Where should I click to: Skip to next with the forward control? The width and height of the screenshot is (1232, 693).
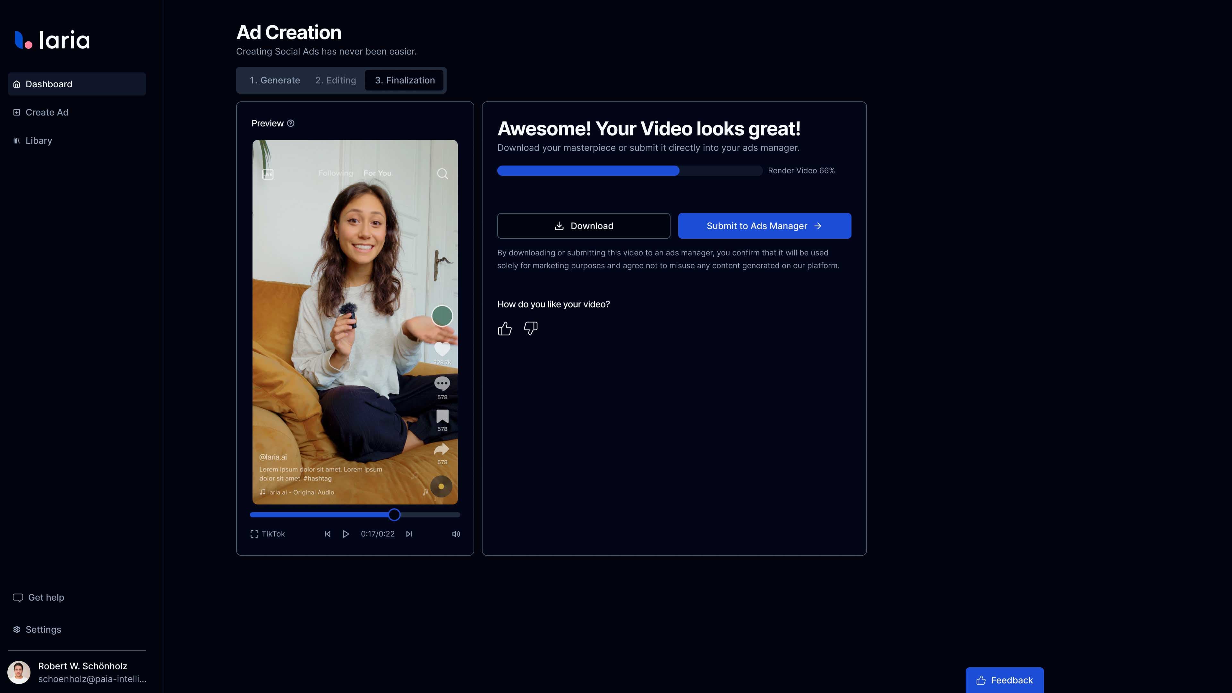pyautogui.click(x=409, y=534)
